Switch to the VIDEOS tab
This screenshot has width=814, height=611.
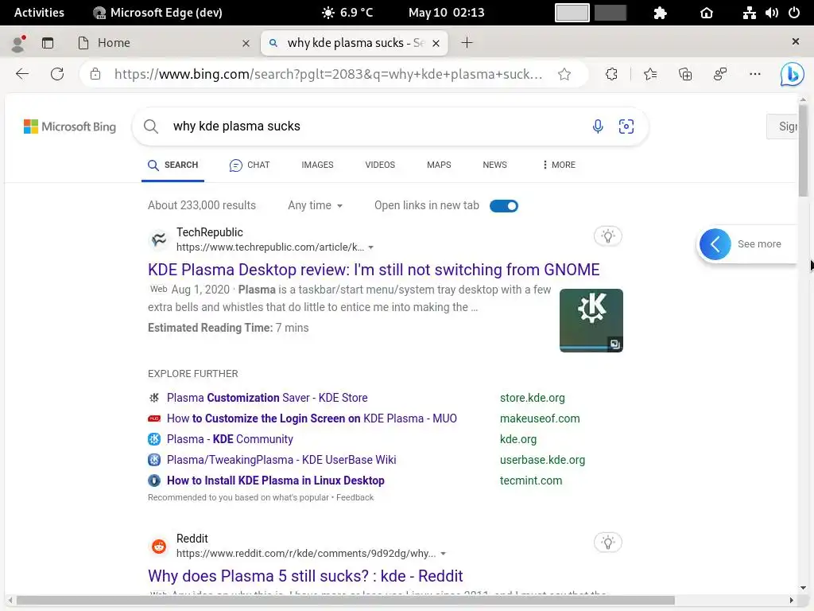click(380, 165)
